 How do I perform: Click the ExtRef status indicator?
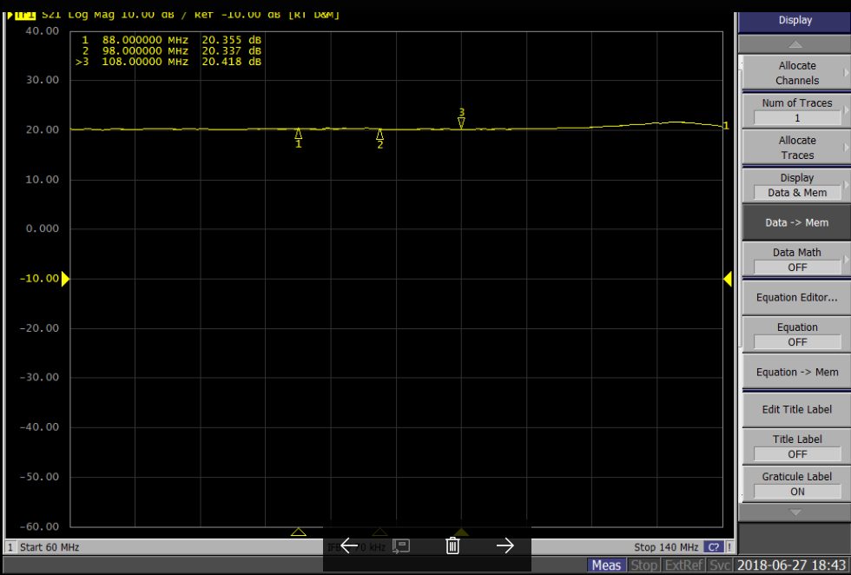(x=683, y=565)
